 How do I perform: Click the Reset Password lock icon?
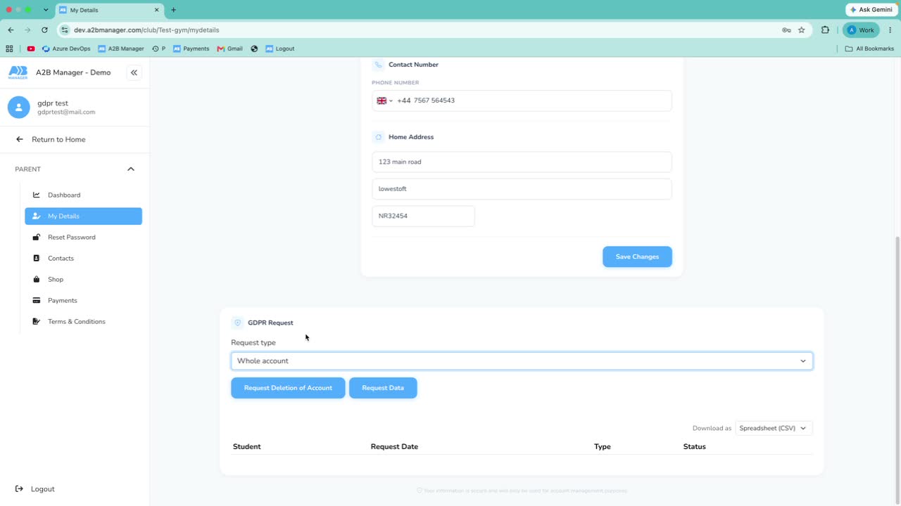pos(37,237)
